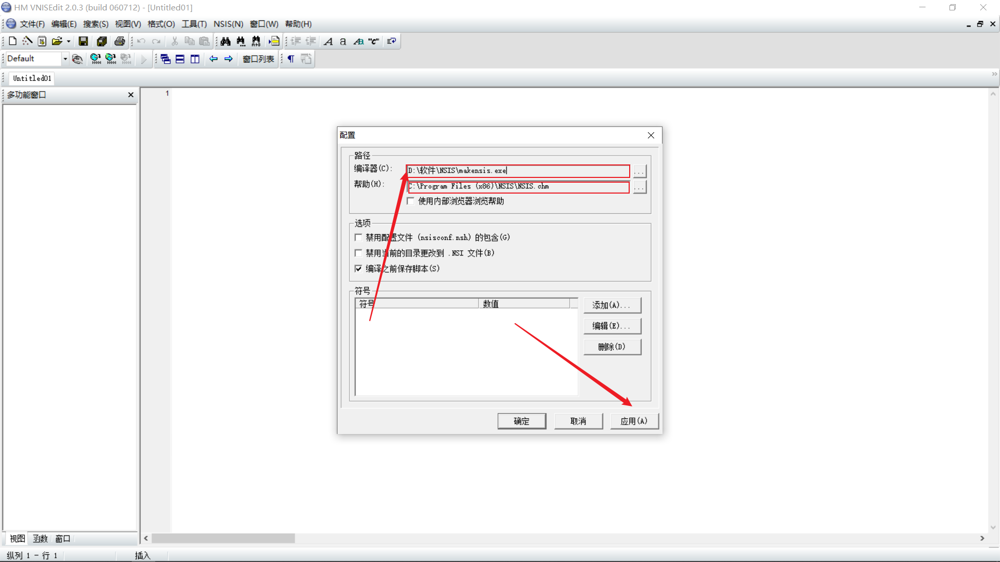Screen dimensions: 1000x562
Task: Open a file with the folder icon
Action: (56, 41)
